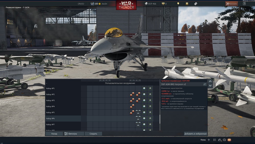Select preset Набор №4
The height and width of the screenshot is (144, 255).
click(x=63, y=106)
